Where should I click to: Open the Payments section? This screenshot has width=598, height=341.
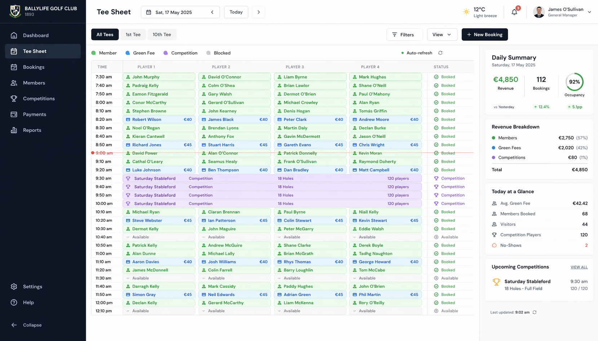[34, 114]
